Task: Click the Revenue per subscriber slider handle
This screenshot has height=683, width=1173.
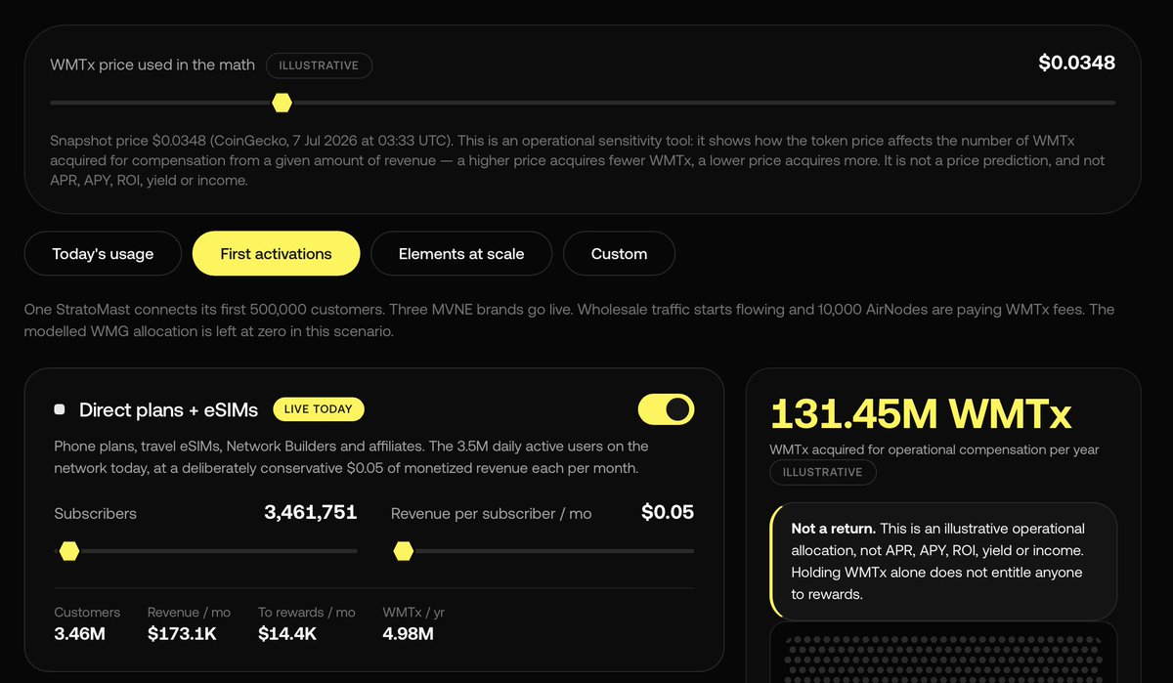Action: coord(403,551)
